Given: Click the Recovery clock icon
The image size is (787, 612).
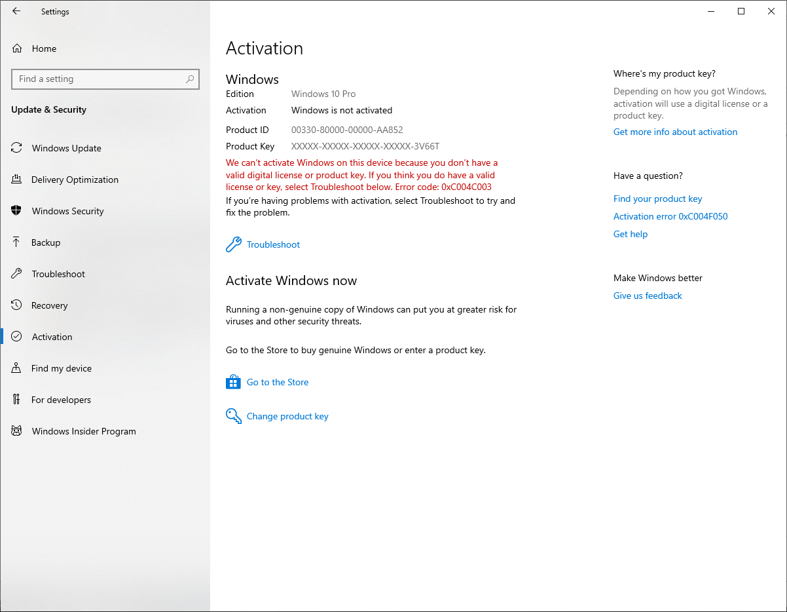Looking at the screenshot, I should point(17,305).
